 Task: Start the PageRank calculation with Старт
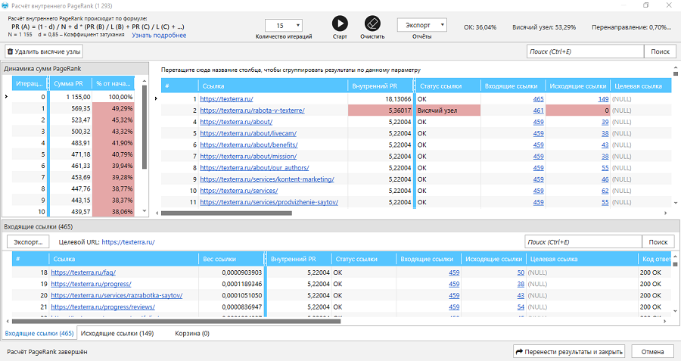tap(340, 23)
